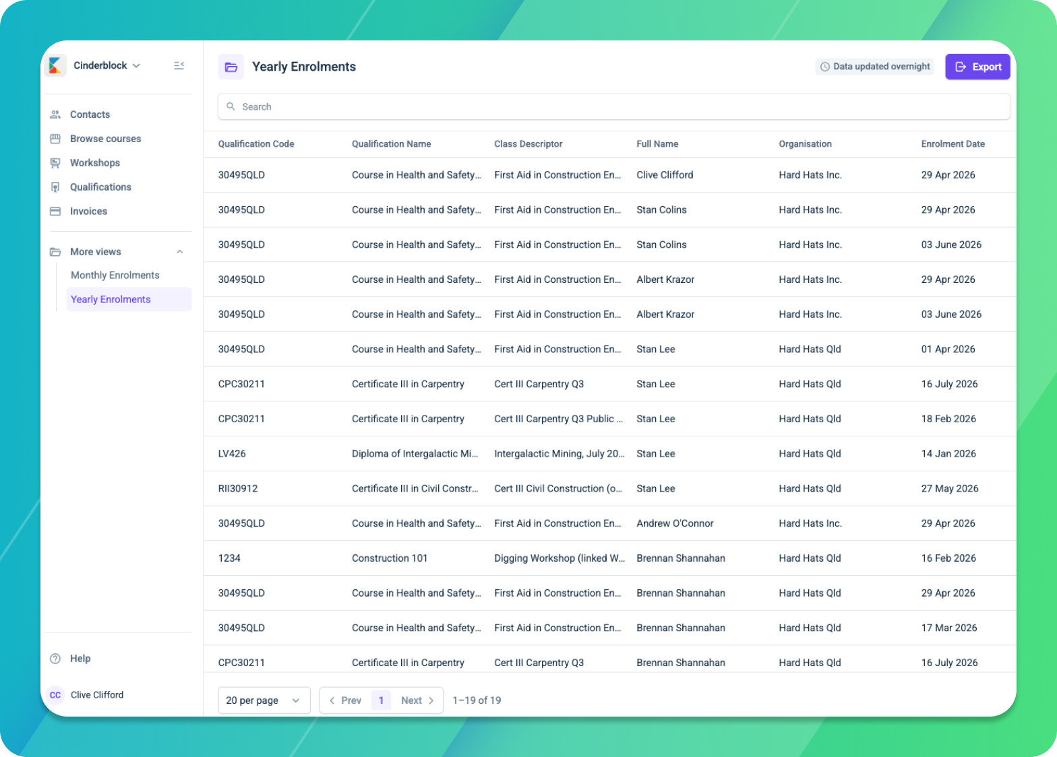Click the Contacts people icon
This screenshot has width=1057, height=757.
55,114
